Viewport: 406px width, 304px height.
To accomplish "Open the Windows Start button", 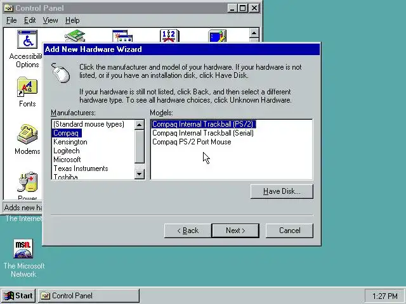I will 18,296.
